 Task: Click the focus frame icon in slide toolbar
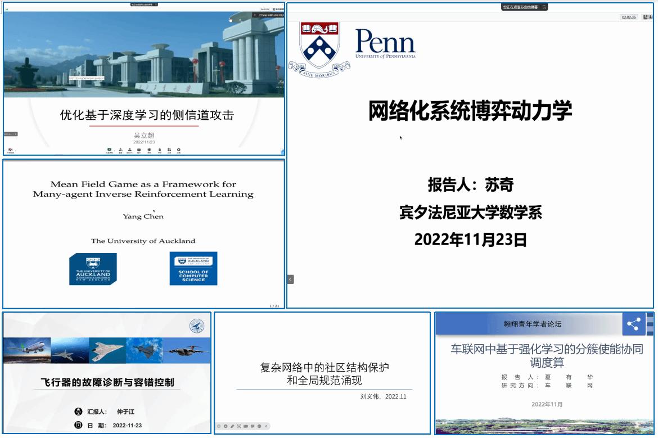[x=239, y=426]
